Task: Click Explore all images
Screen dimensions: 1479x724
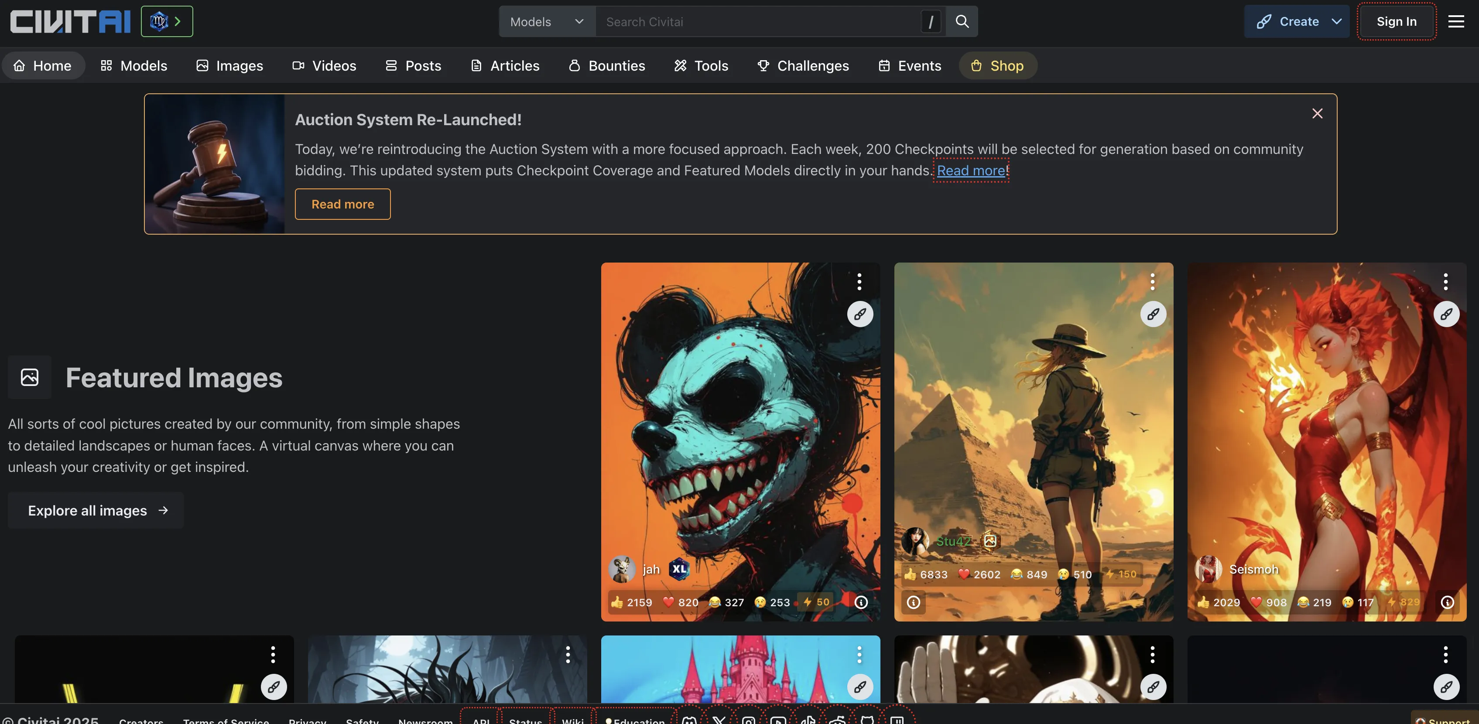Action: [x=96, y=510]
